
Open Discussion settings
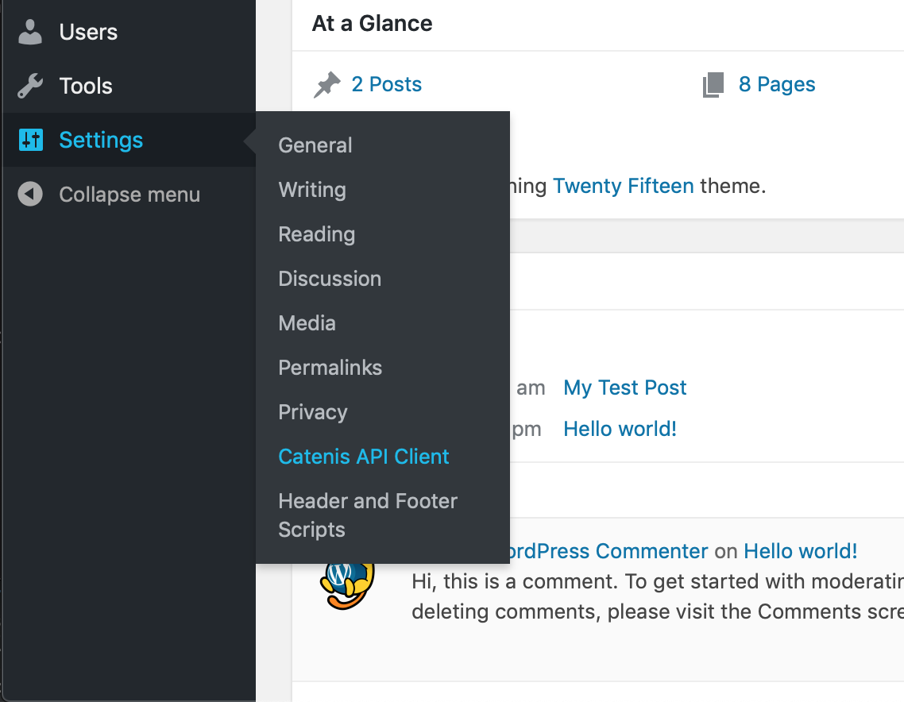pyautogui.click(x=330, y=279)
